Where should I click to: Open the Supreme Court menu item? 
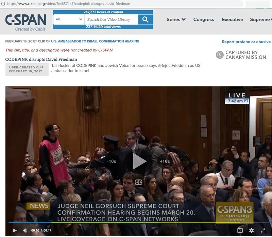pos(261,19)
